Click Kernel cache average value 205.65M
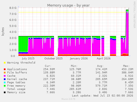The image size is (137, 102). 101,79
